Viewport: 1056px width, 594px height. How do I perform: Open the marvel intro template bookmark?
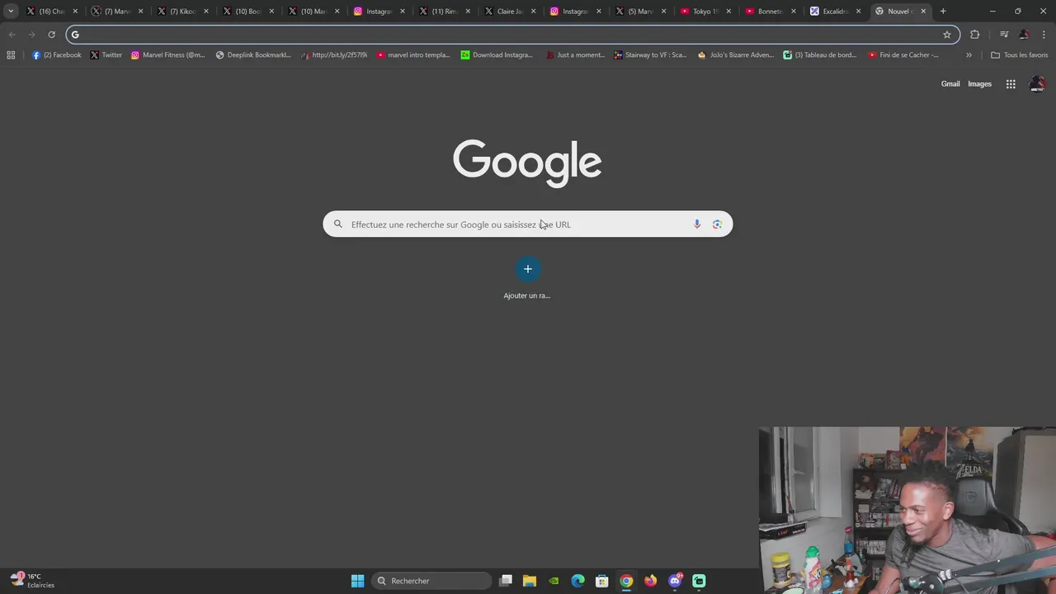[x=413, y=55]
